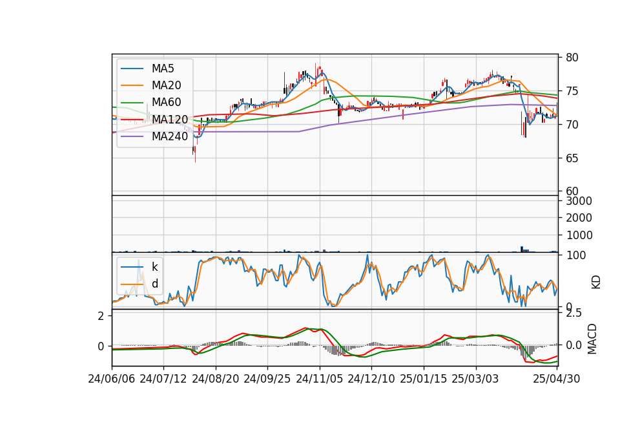Click the 24/06/06 date tick label
The height and width of the screenshot is (446, 620).
point(112,379)
